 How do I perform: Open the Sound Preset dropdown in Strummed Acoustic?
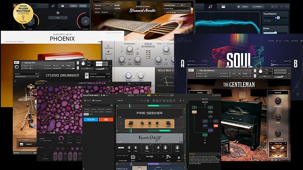[177, 9]
